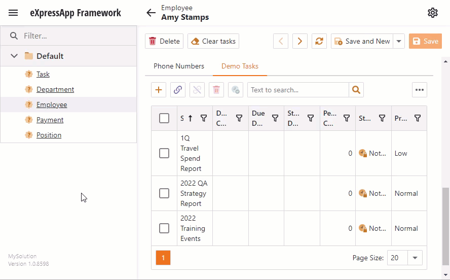Sort by Subject ascending arrow
This screenshot has height=280, width=450.
[x=190, y=118]
